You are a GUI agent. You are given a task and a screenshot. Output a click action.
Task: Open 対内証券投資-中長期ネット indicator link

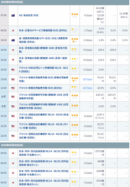pos(44,173)
